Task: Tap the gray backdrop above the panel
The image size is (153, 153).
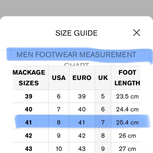Action: [x=77, y=8]
